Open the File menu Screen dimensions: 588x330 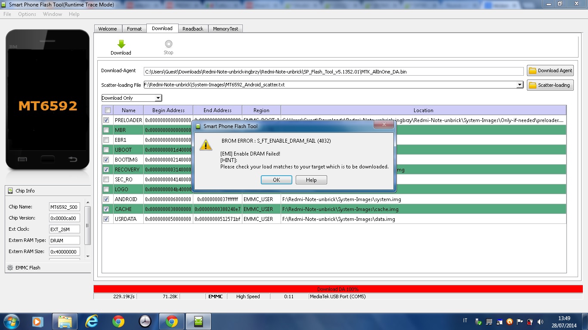(x=7, y=14)
